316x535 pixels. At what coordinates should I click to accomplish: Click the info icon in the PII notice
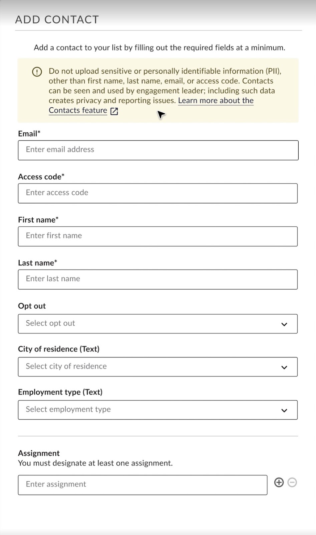pos(37,72)
